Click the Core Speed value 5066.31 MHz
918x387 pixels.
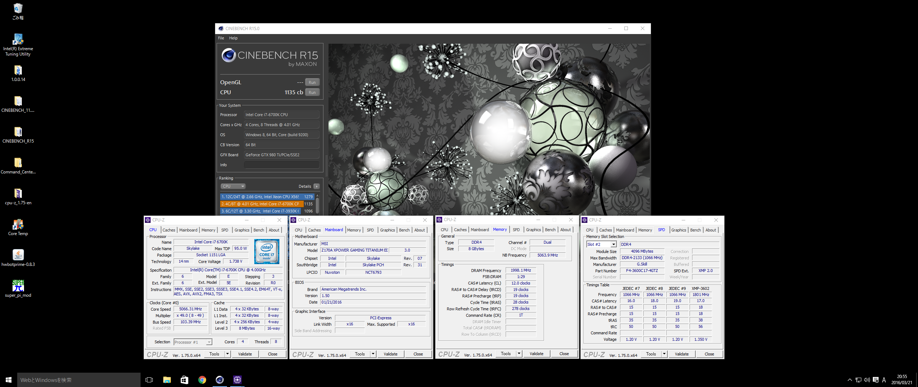191,309
